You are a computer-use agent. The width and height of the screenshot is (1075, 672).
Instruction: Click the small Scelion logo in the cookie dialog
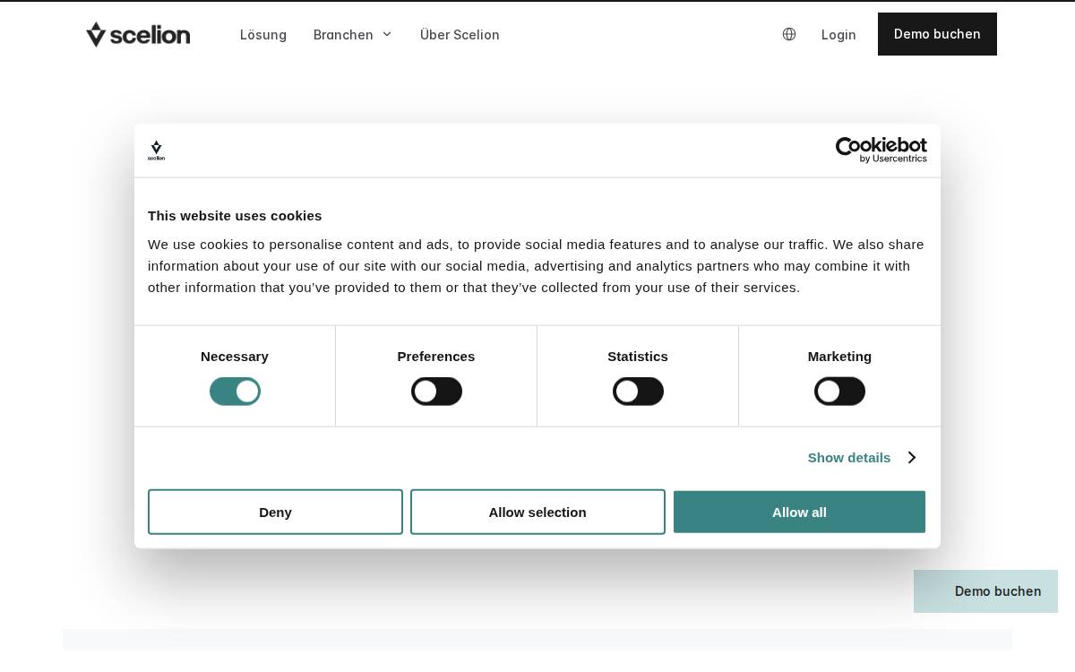point(156,151)
